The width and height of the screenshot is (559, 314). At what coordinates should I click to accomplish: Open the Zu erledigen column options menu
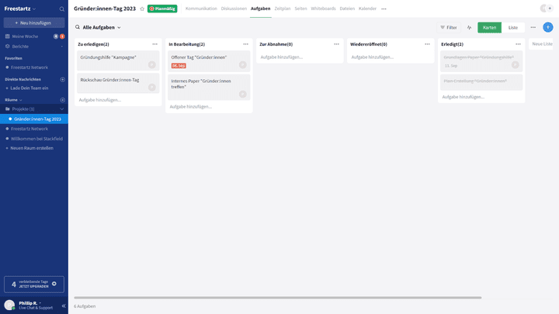pyautogui.click(x=155, y=44)
